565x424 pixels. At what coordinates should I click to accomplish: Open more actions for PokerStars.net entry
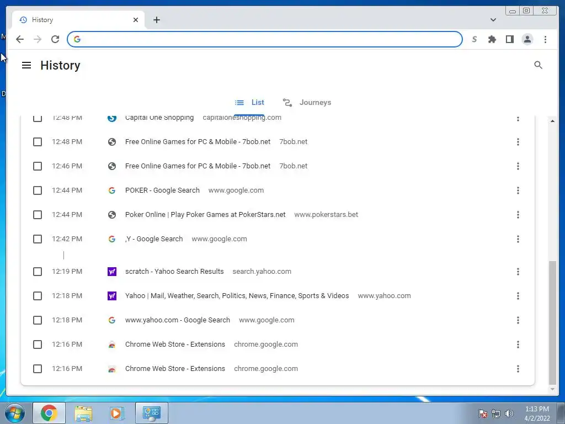pyautogui.click(x=518, y=215)
